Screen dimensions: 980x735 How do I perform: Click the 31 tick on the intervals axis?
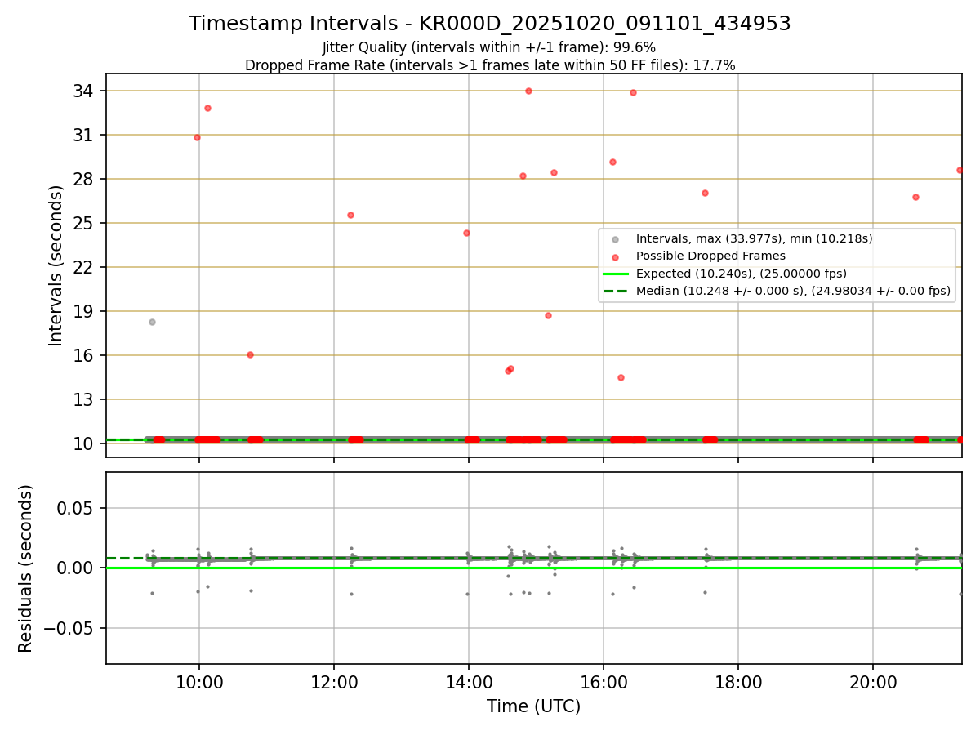pyautogui.click(x=84, y=135)
